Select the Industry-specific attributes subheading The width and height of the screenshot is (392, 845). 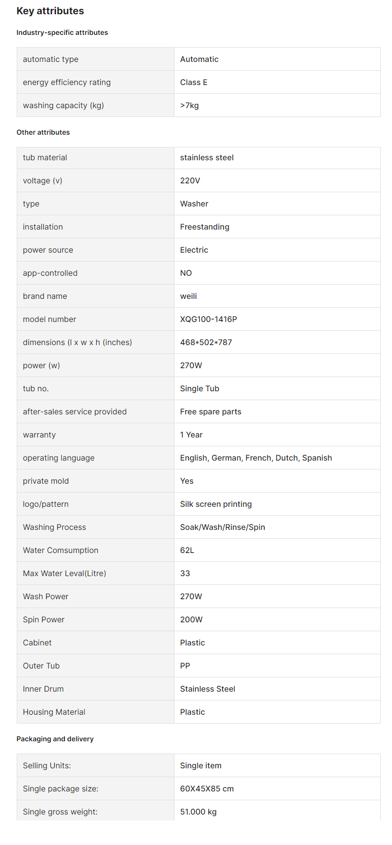click(x=62, y=32)
